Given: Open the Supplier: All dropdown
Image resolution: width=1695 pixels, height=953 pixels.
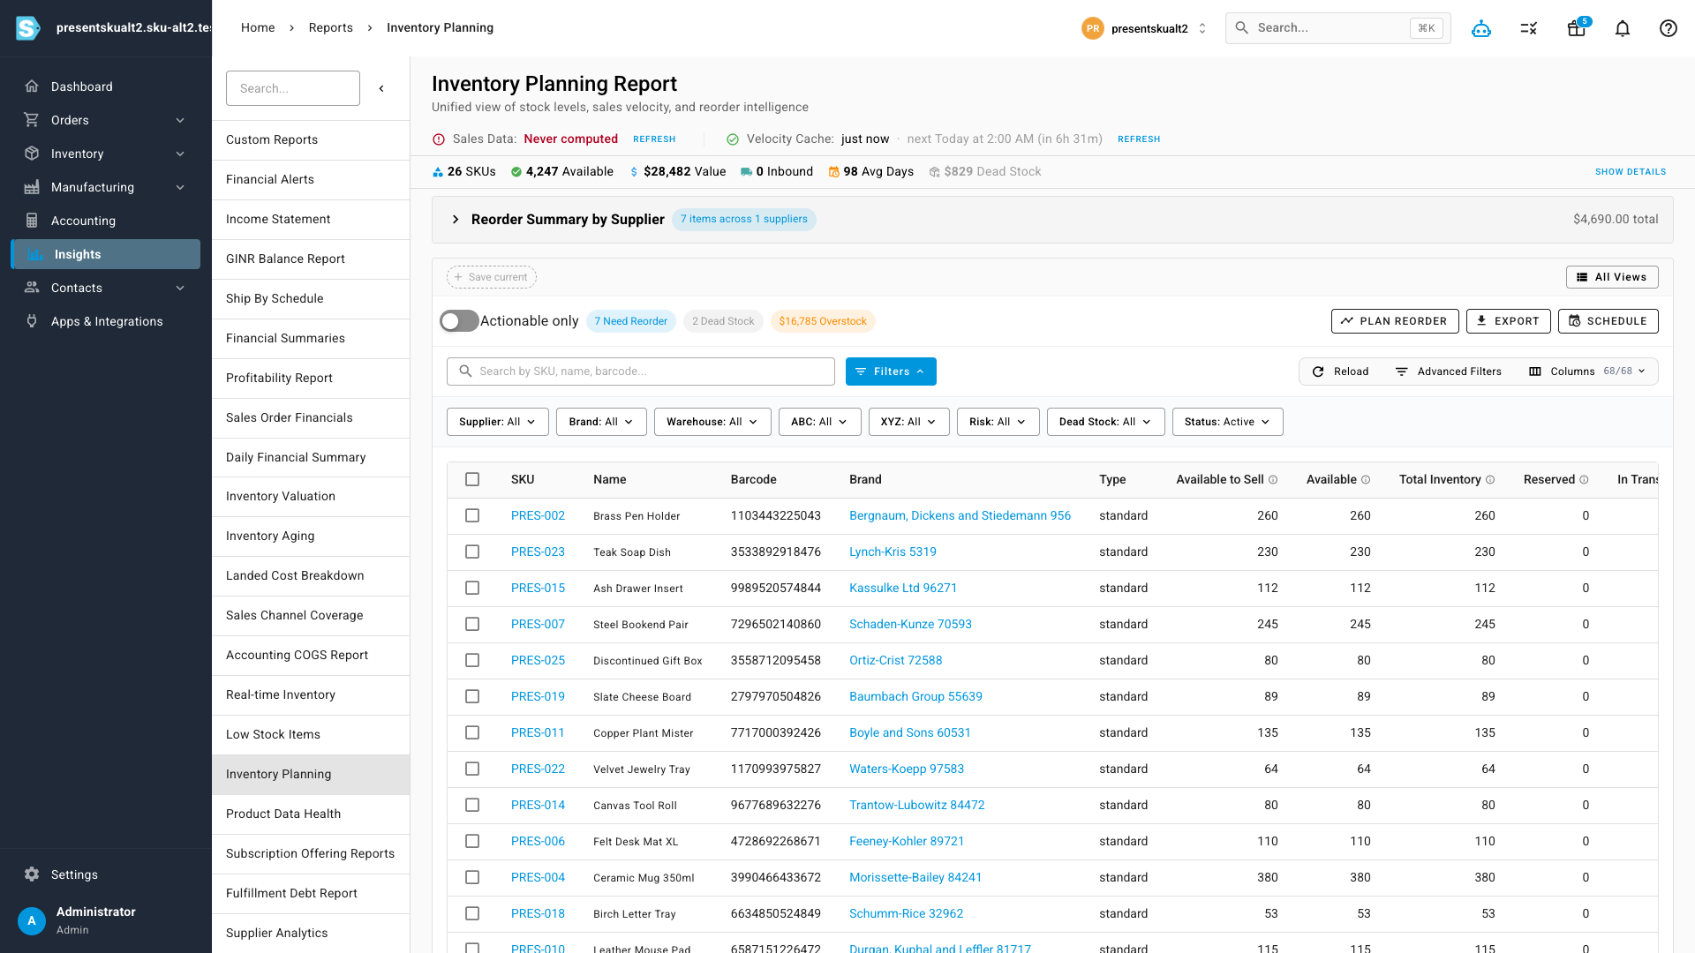Looking at the screenshot, I should click(x=498, y=422).
